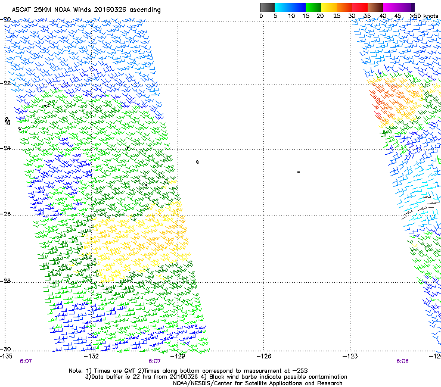The image size is (441, 387).
Task: Click the '0' label under the colorbar
Action: [x=261, y=16]
